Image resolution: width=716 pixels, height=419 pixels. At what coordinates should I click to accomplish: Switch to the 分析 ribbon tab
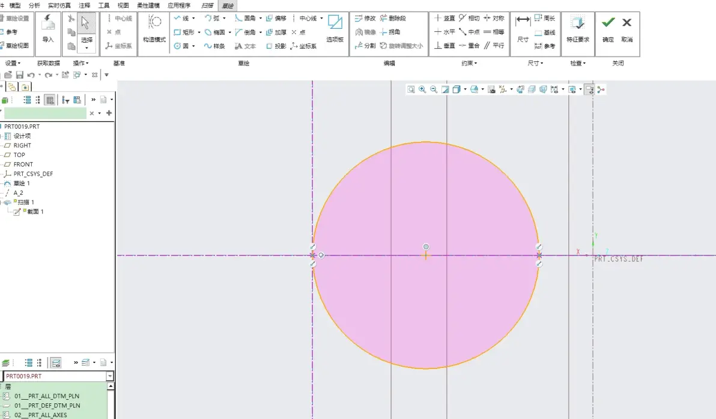coord(34,5)
